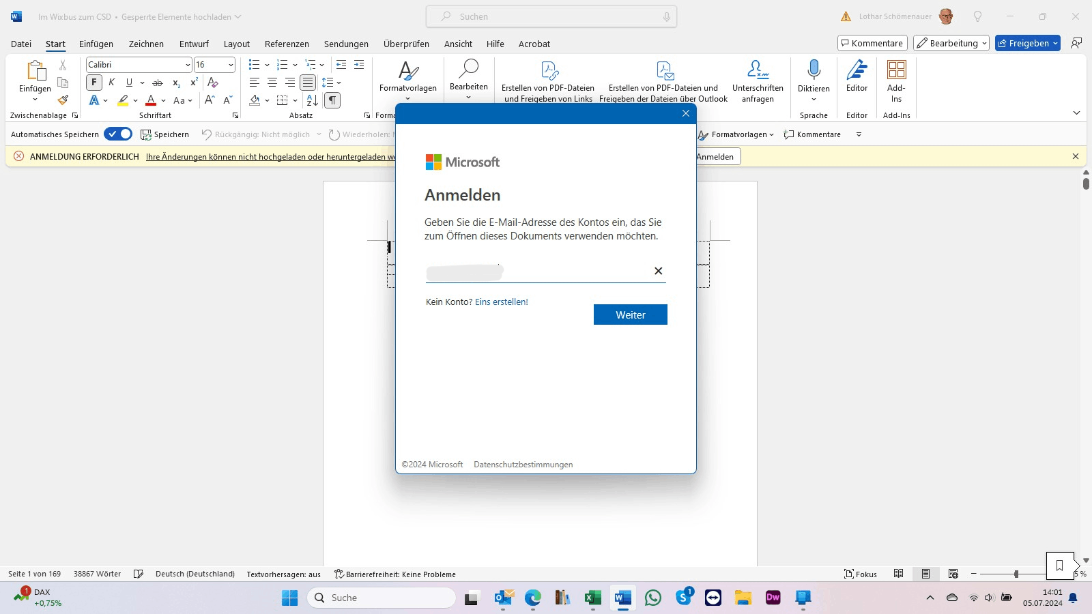1092x614 pixels.
Task: Click the Increase Indent icon
Action: pyautogui.click(x=359, y=65)
